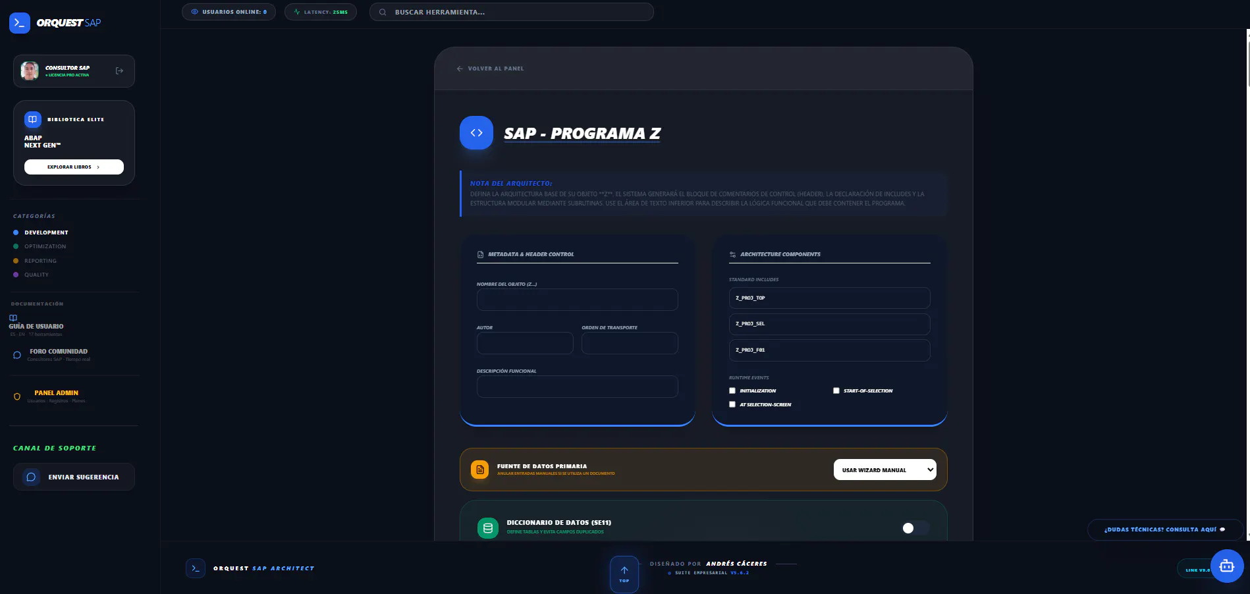Viewport: 1250px width, 594px height.
Task: Click the Usuarios Online status pill
Action: point(229,12)
